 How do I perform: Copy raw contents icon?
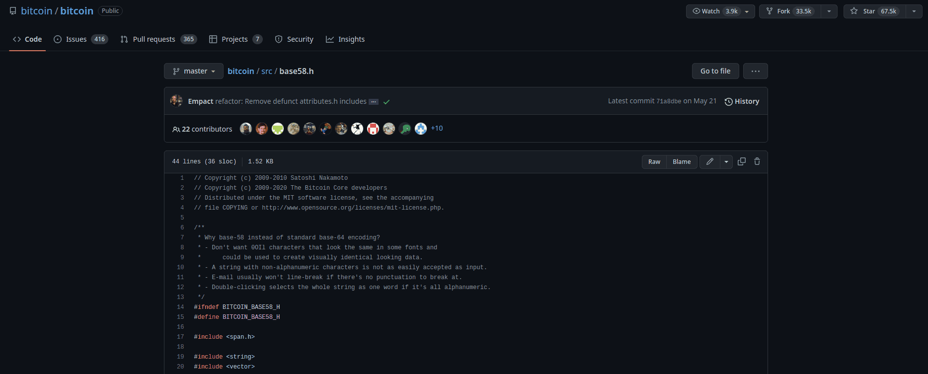point(742,161)
